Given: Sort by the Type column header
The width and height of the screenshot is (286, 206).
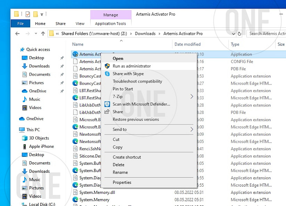Looking at the screenshot, I should [235, 44].
